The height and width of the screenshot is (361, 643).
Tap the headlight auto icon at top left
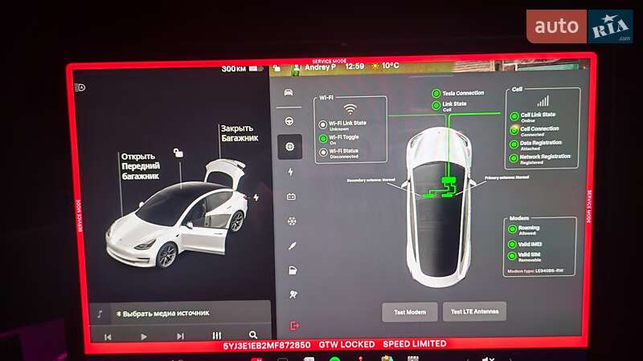coord(80,87)
